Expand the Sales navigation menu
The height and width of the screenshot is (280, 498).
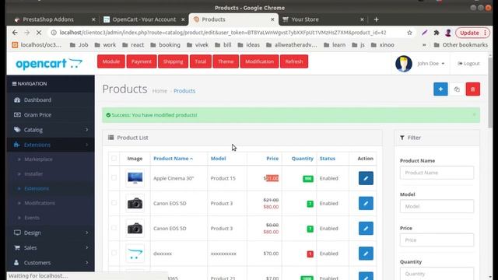coord(51,247)
